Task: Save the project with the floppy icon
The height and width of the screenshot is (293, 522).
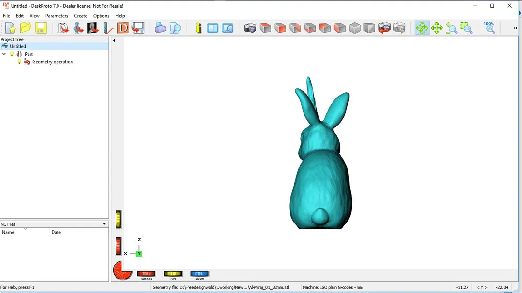Action: click(41, 28)
